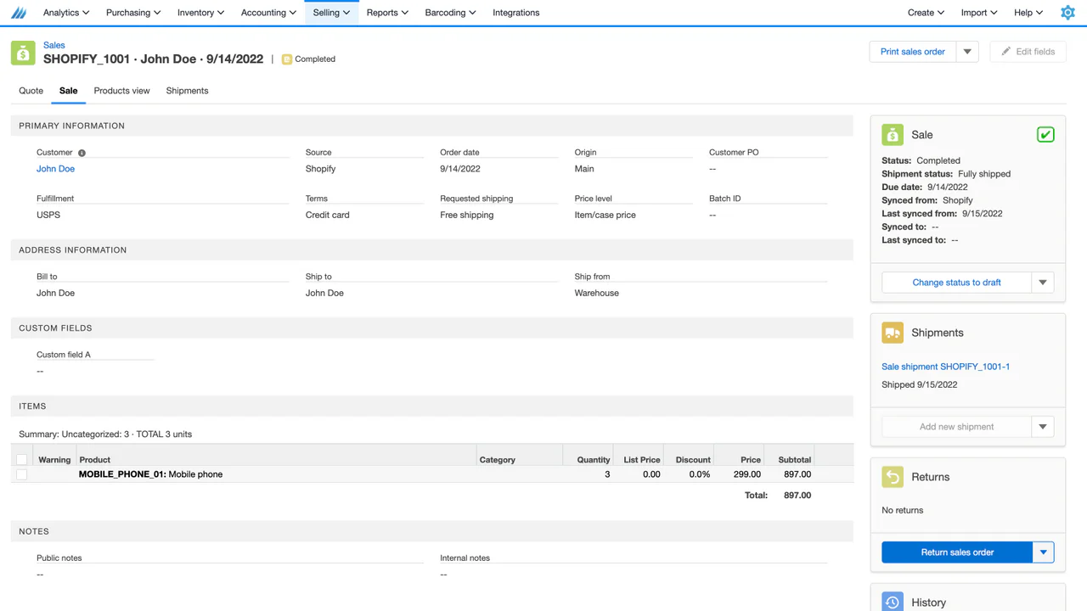The image size is (1087, 611).
Task: Click the info icon next to Customer
Action: point(82,152)
